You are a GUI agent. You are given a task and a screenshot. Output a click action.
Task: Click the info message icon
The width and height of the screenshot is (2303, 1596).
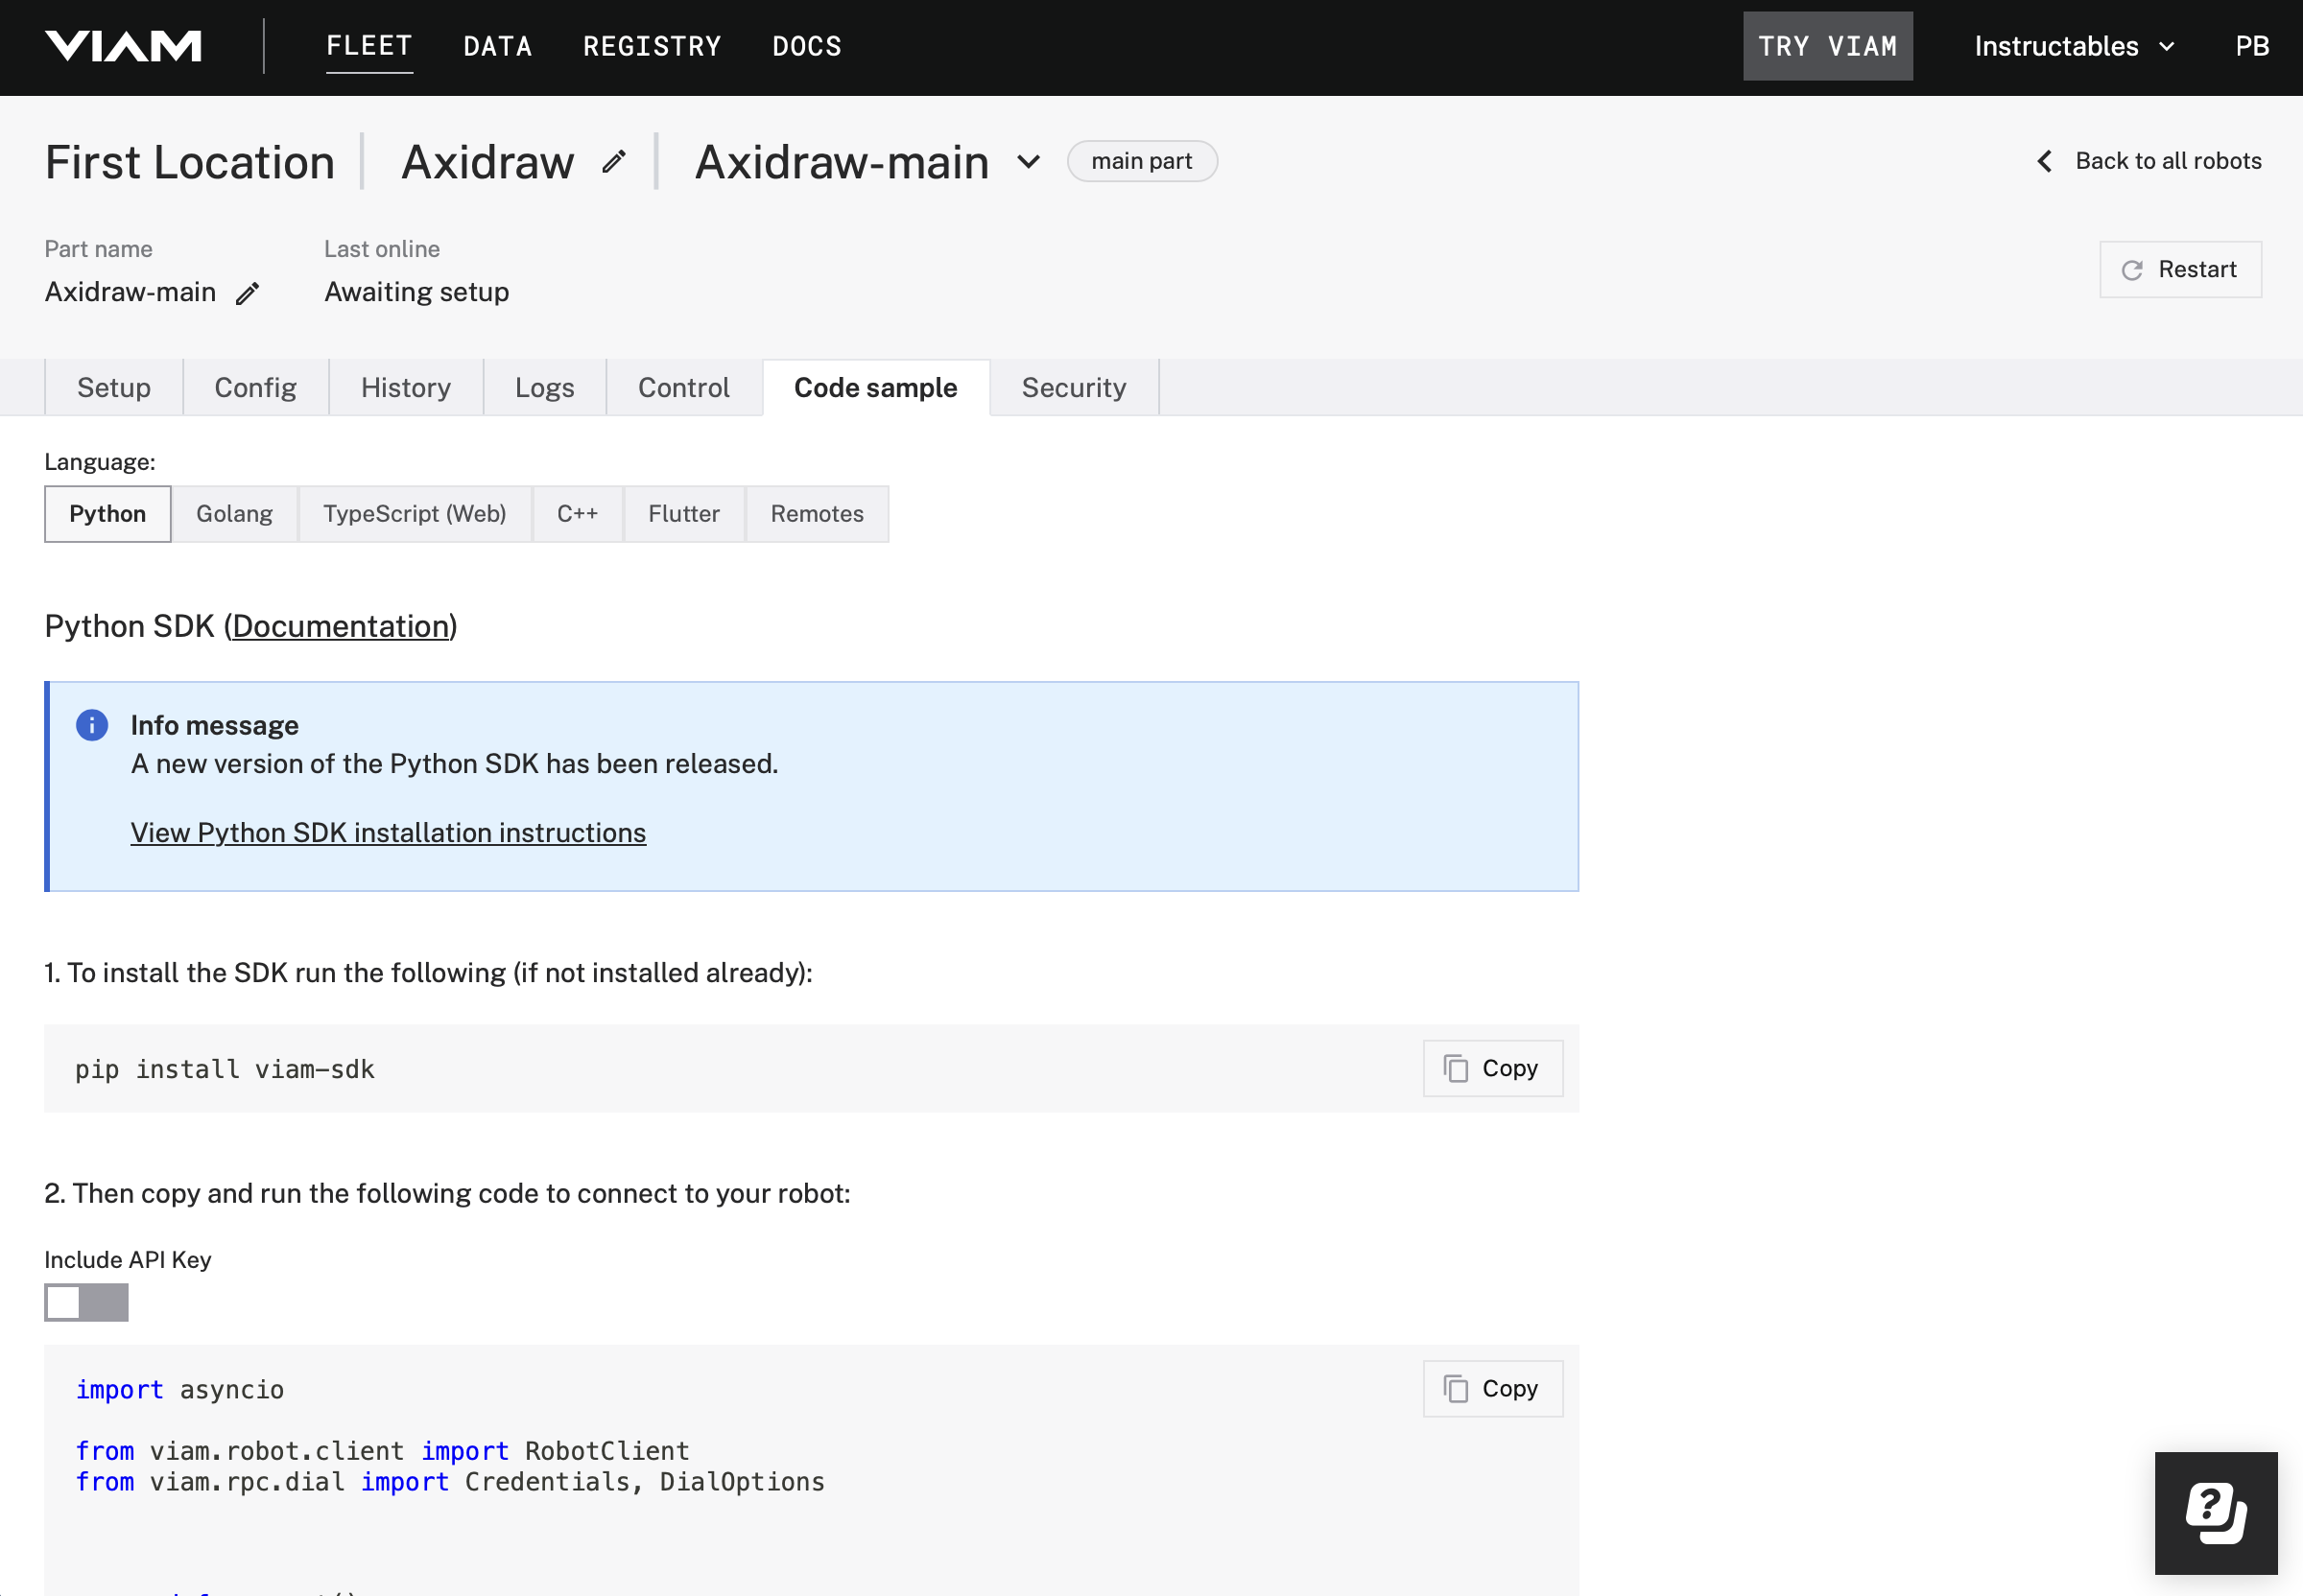[93, 724]
